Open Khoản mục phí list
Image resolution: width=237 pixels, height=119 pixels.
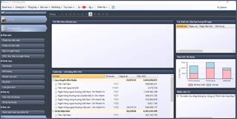(23, 77)
